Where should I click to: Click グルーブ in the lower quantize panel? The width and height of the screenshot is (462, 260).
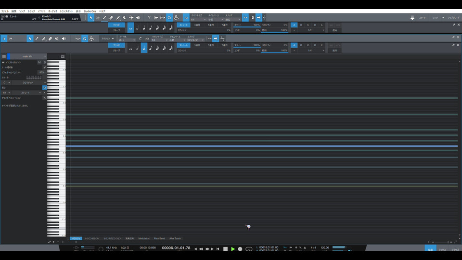point(116,51)
